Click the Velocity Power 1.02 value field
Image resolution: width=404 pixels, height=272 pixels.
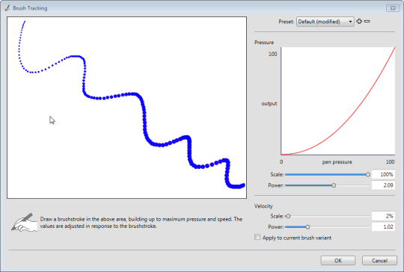[383, 227]
